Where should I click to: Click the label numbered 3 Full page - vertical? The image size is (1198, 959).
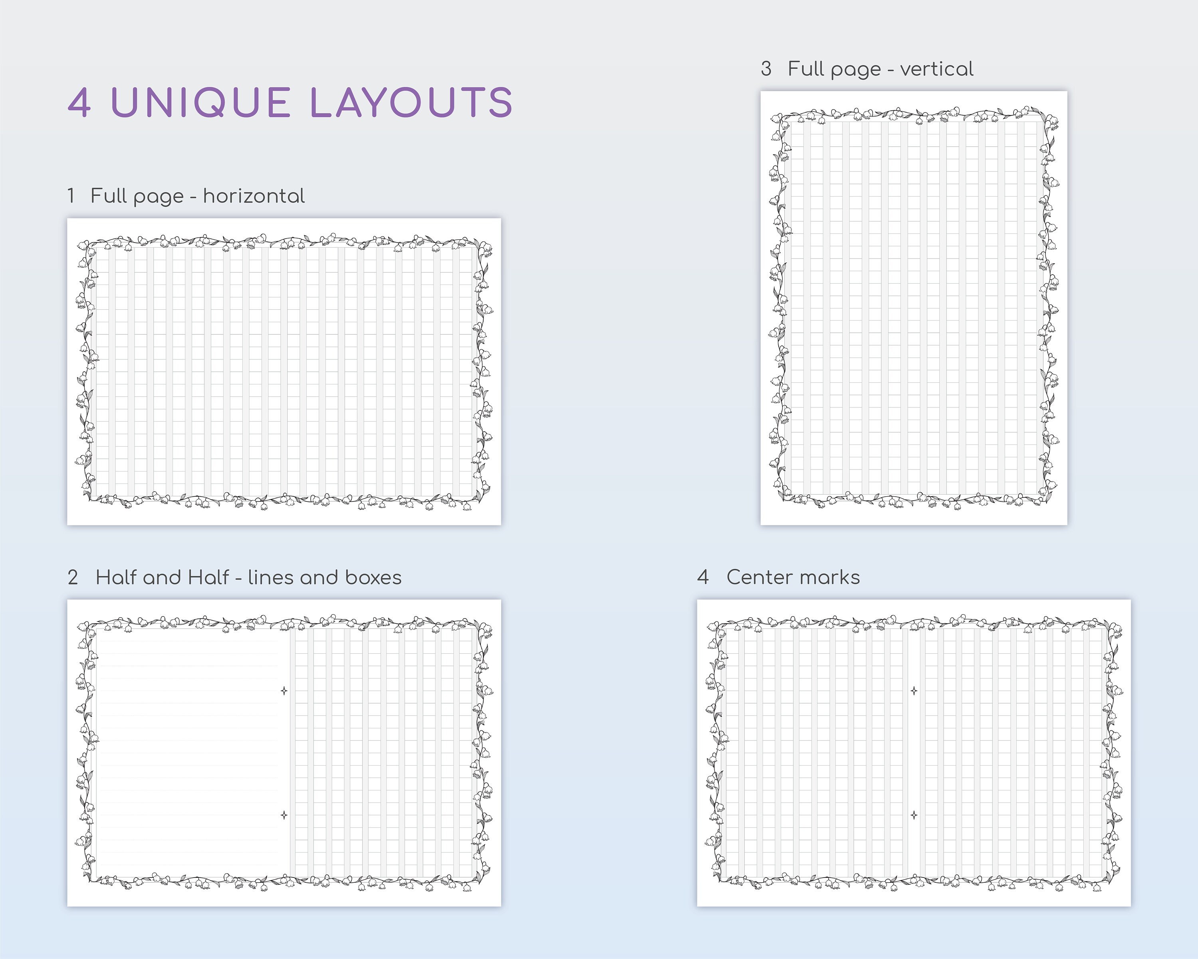(x=867, y=68)
